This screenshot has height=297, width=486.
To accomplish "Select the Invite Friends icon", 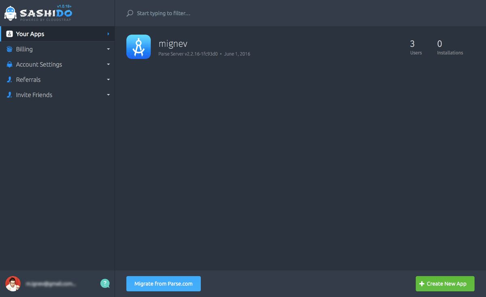I will (9, 95).
